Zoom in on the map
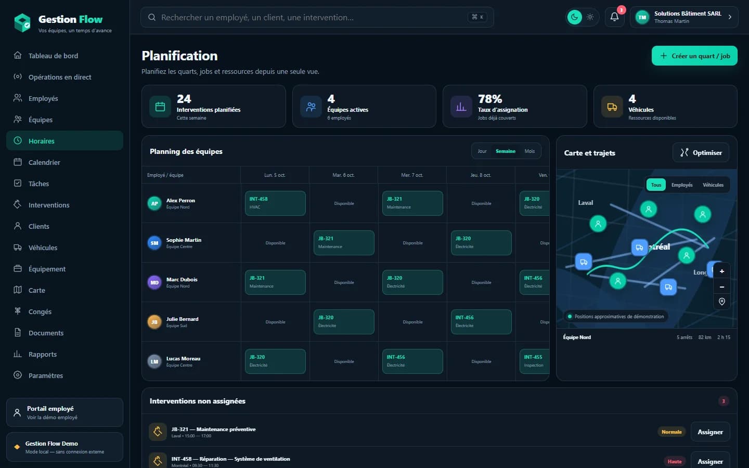The width and height of the screenshot is (749, 468). tap(721, 271)
